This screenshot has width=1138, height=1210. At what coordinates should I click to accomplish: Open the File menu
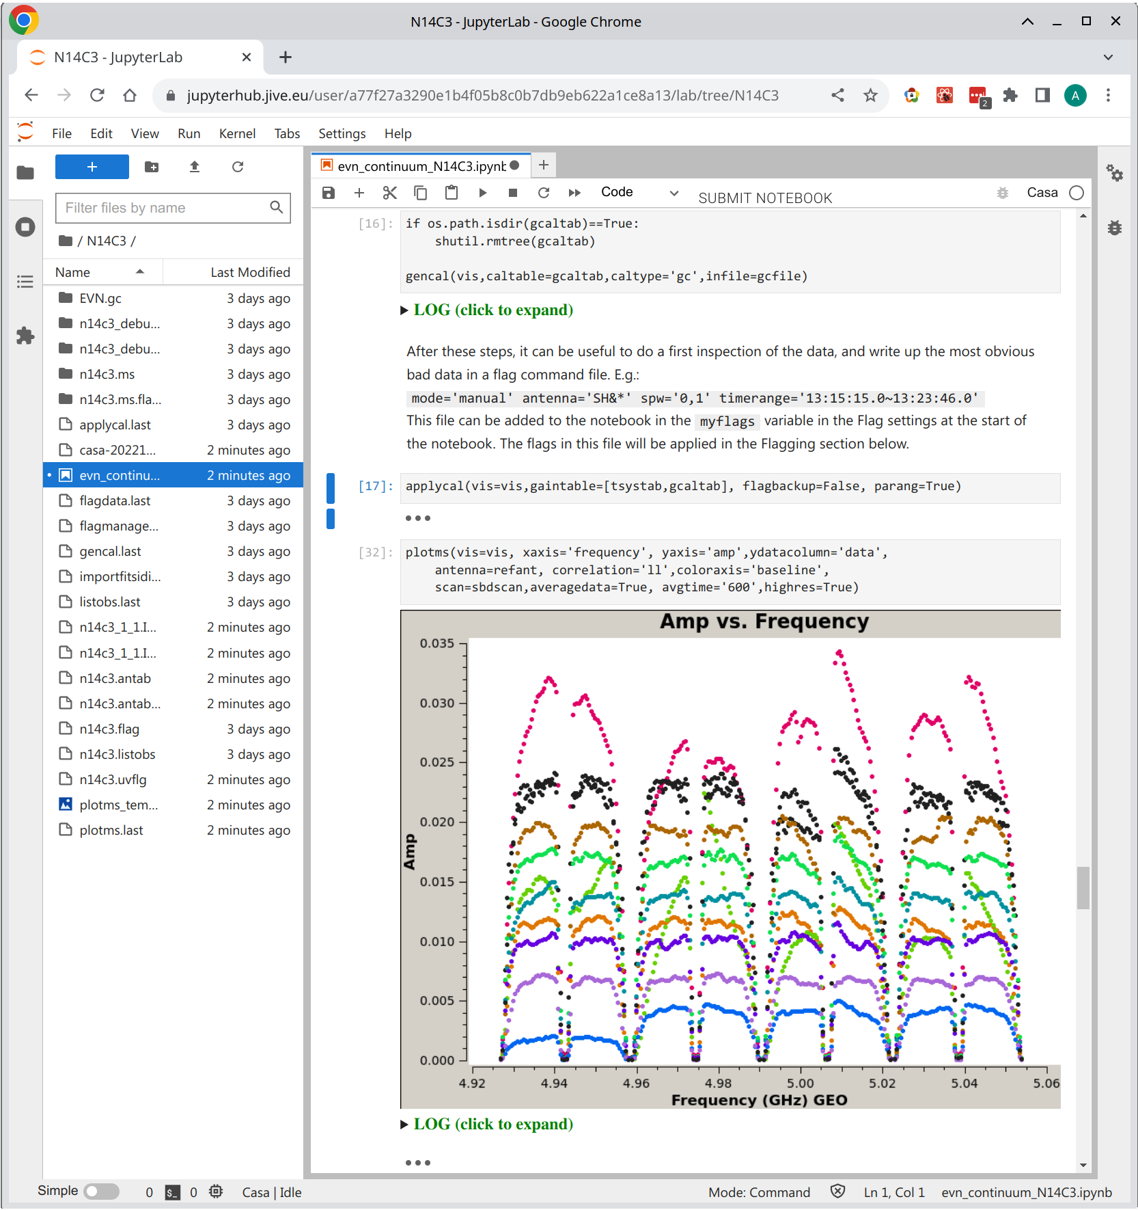[x=61, y=133]
